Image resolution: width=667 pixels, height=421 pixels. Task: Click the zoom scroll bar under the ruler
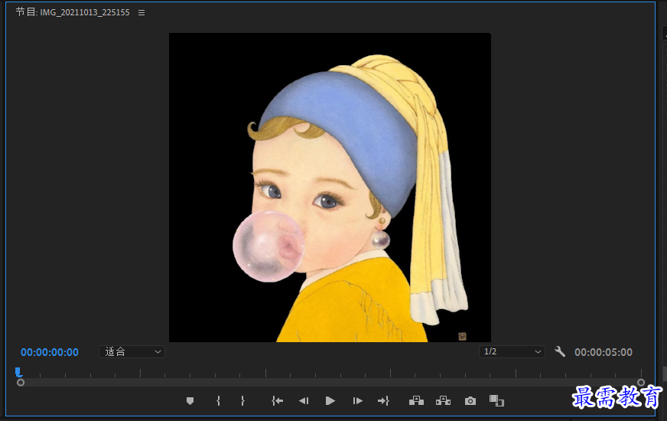click(330, 382)
